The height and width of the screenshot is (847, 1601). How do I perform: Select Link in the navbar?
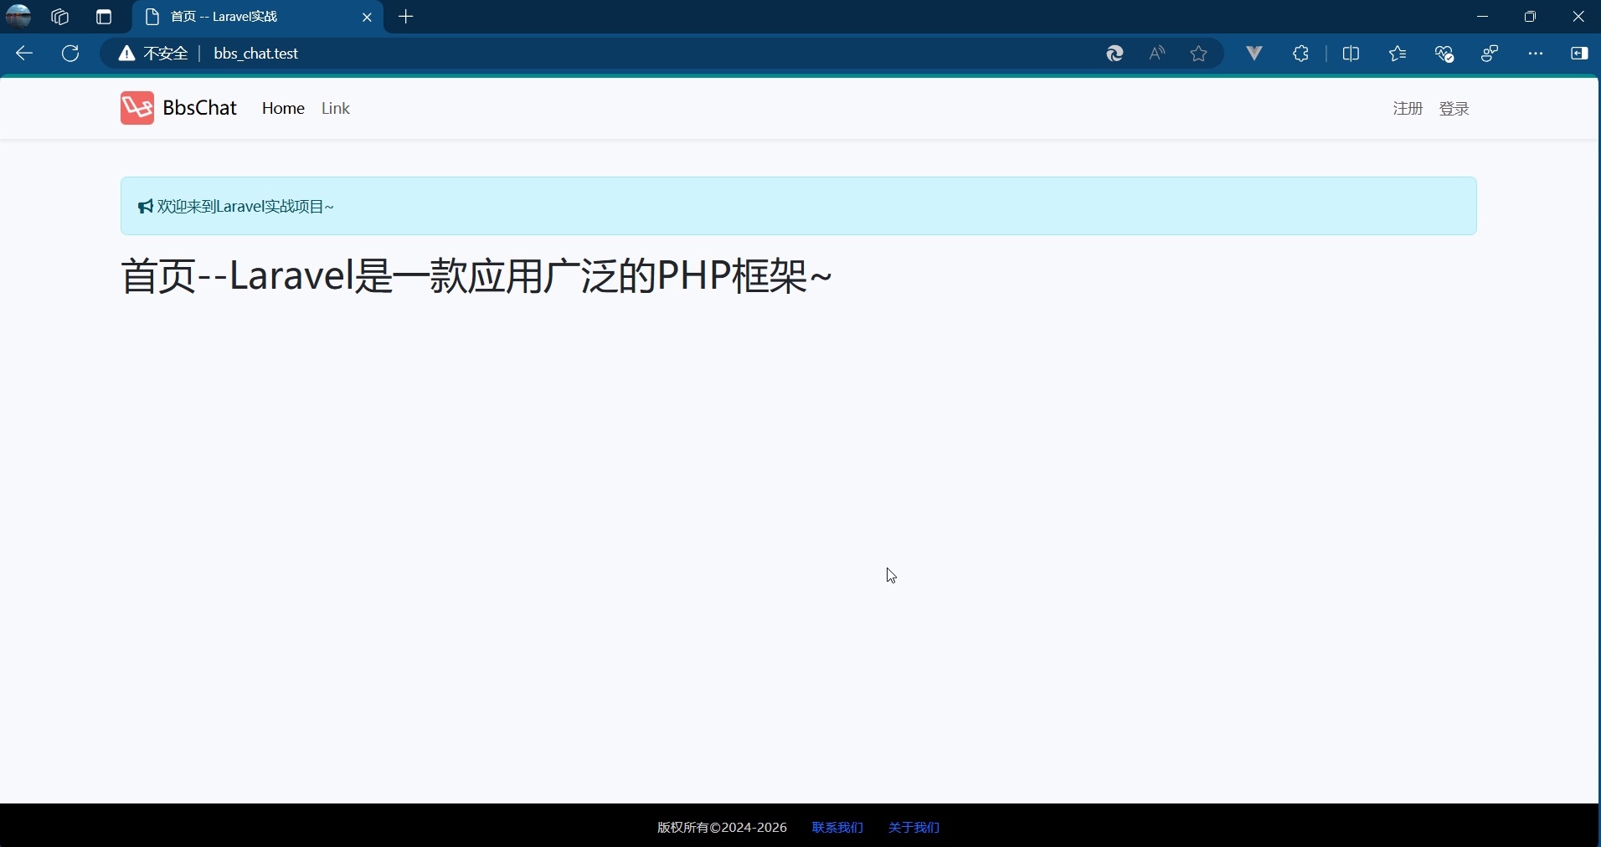[336, 108]
